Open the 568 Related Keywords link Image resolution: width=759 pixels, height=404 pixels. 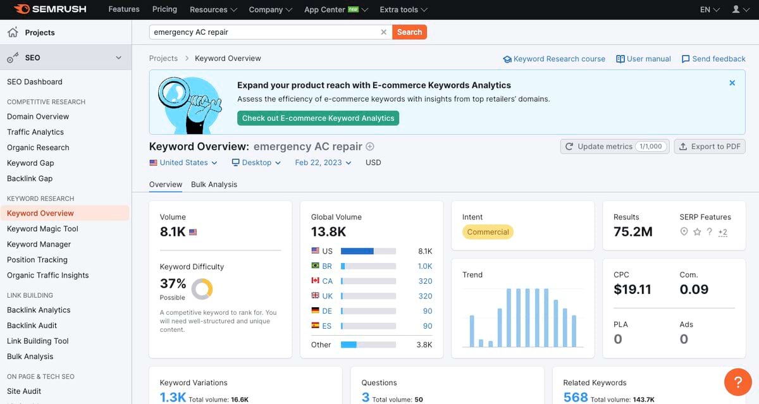pos(576,397)
